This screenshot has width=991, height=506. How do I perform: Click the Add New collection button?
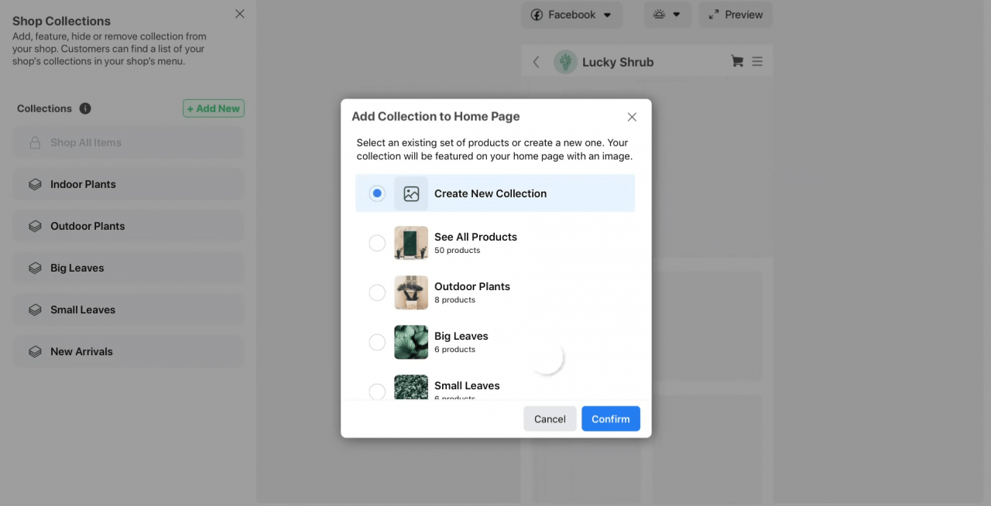213,108
